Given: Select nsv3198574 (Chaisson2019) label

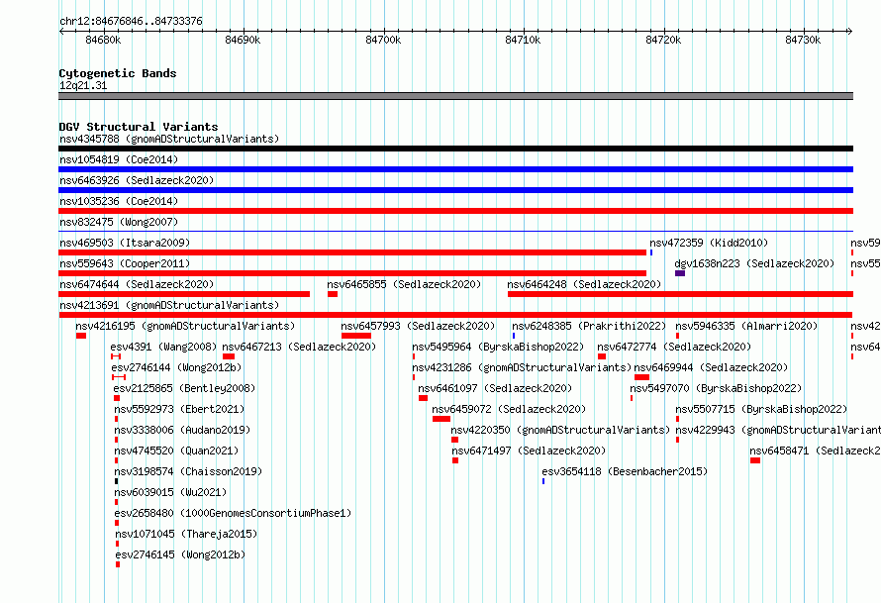Looking at the screenshot, I should (x=188, y=471).
